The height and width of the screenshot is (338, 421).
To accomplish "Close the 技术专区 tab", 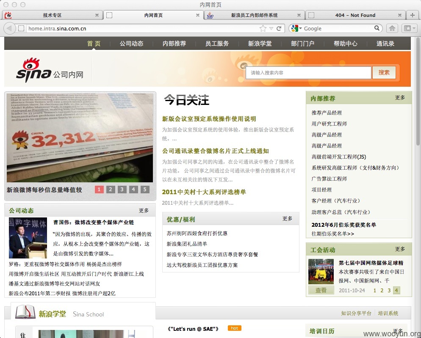I will (x=97, y=15).
